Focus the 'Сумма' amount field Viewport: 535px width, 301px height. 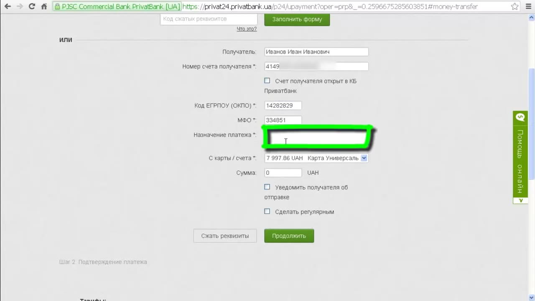(283, 173)
